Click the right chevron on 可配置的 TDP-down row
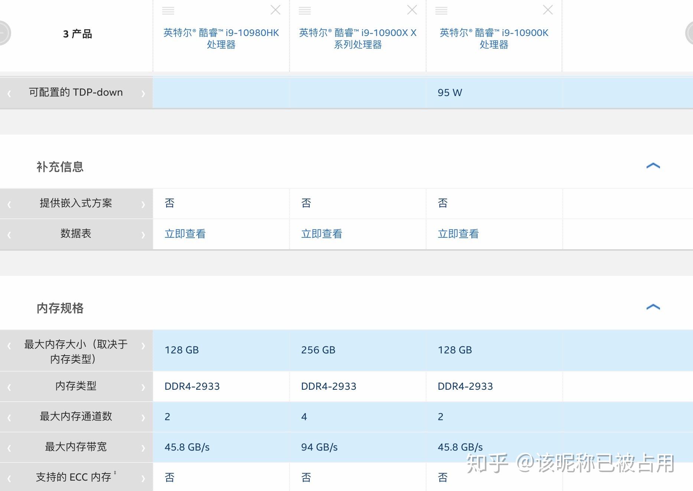The width and height of the screenshot is (693, 491). (x=143, y=93)
